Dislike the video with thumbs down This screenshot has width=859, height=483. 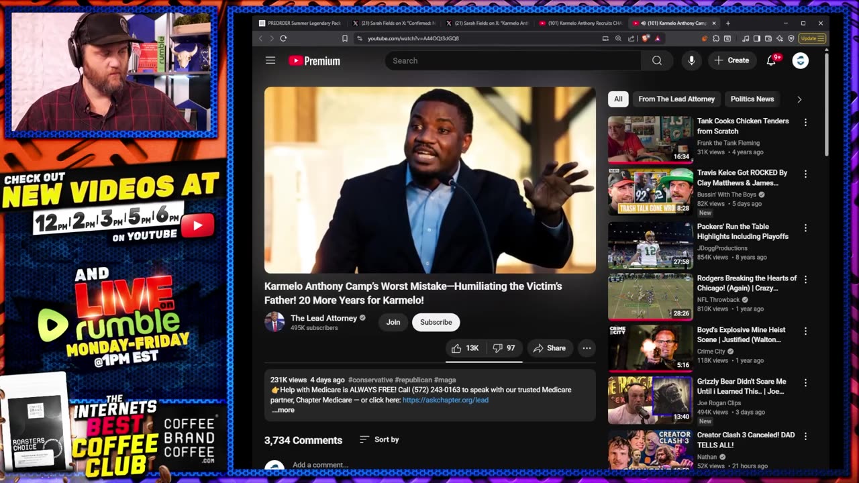[x=504, y=348]
